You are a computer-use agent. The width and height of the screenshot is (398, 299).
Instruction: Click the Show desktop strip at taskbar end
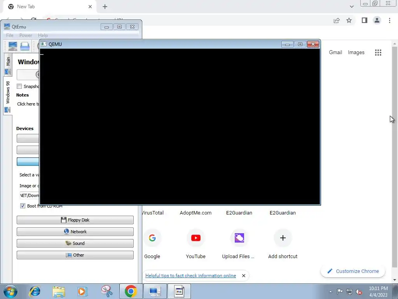coord(395,291)
